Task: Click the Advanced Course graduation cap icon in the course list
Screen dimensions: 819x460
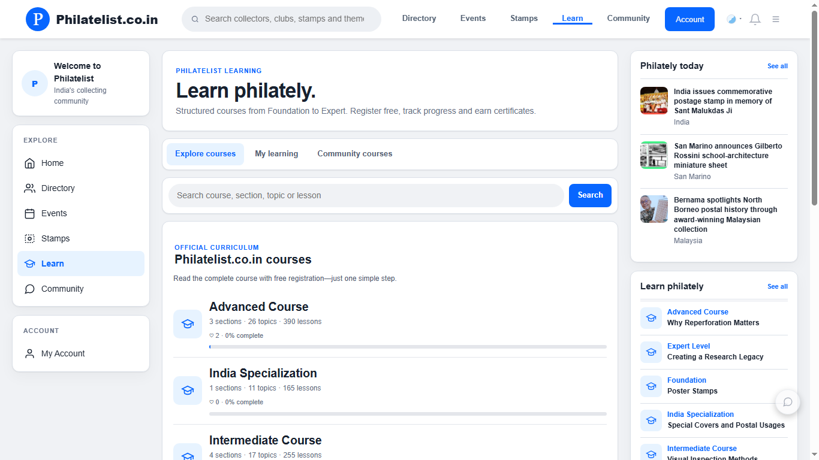Action: click(x=188, y=324)
